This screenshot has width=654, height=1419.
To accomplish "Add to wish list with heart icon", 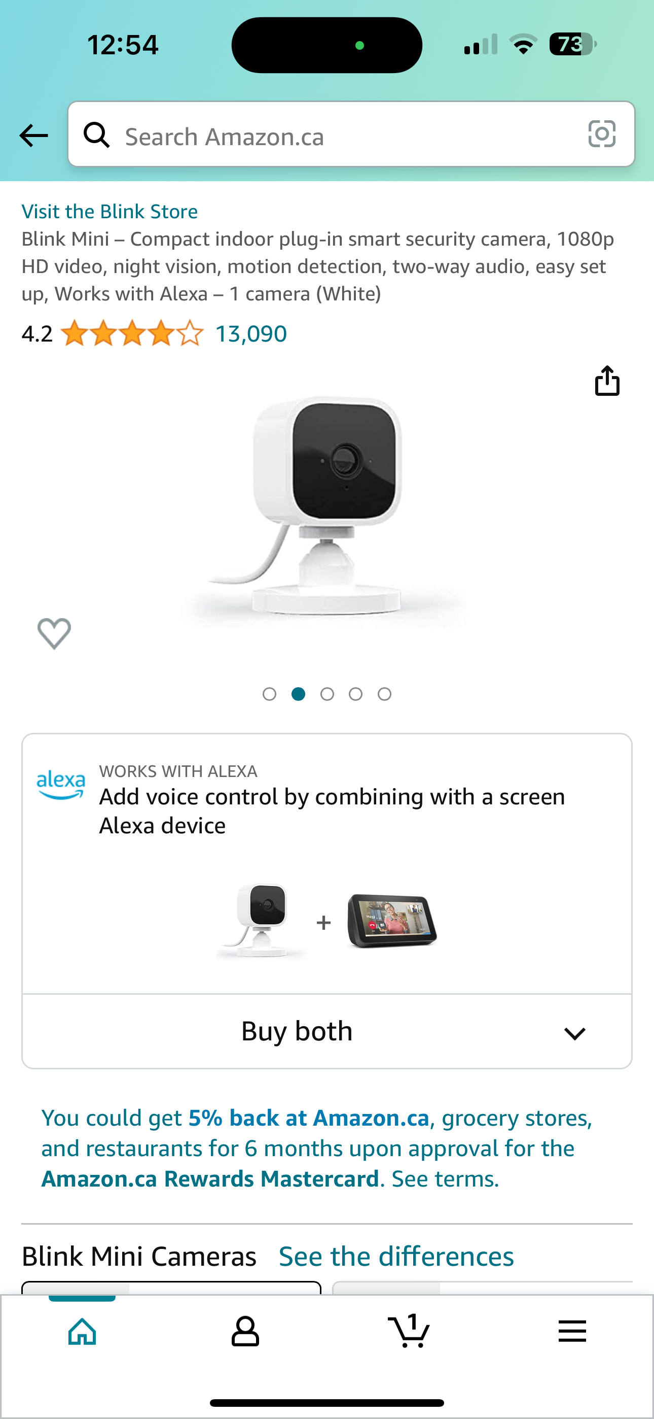I will pyautogui.click(x=54, y=633).
